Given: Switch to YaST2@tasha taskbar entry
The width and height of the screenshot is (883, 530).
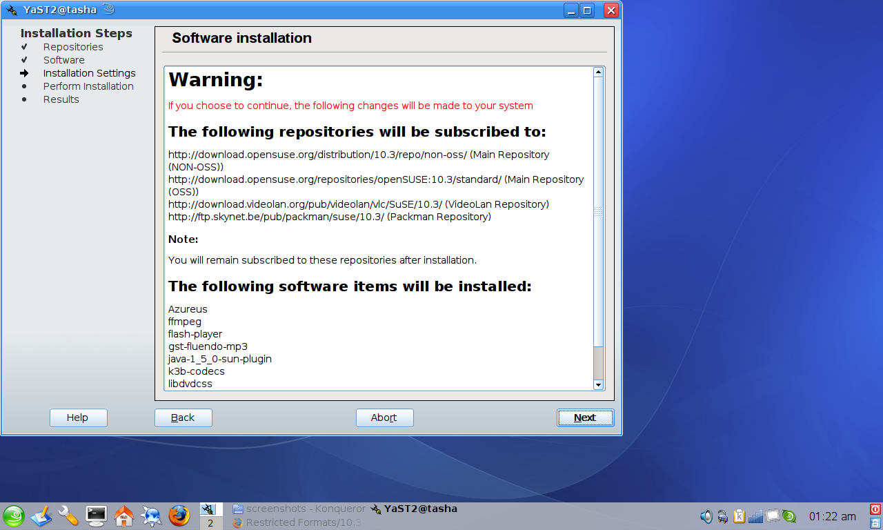Looking at the screenshot, I should click(x=414, y=509).
